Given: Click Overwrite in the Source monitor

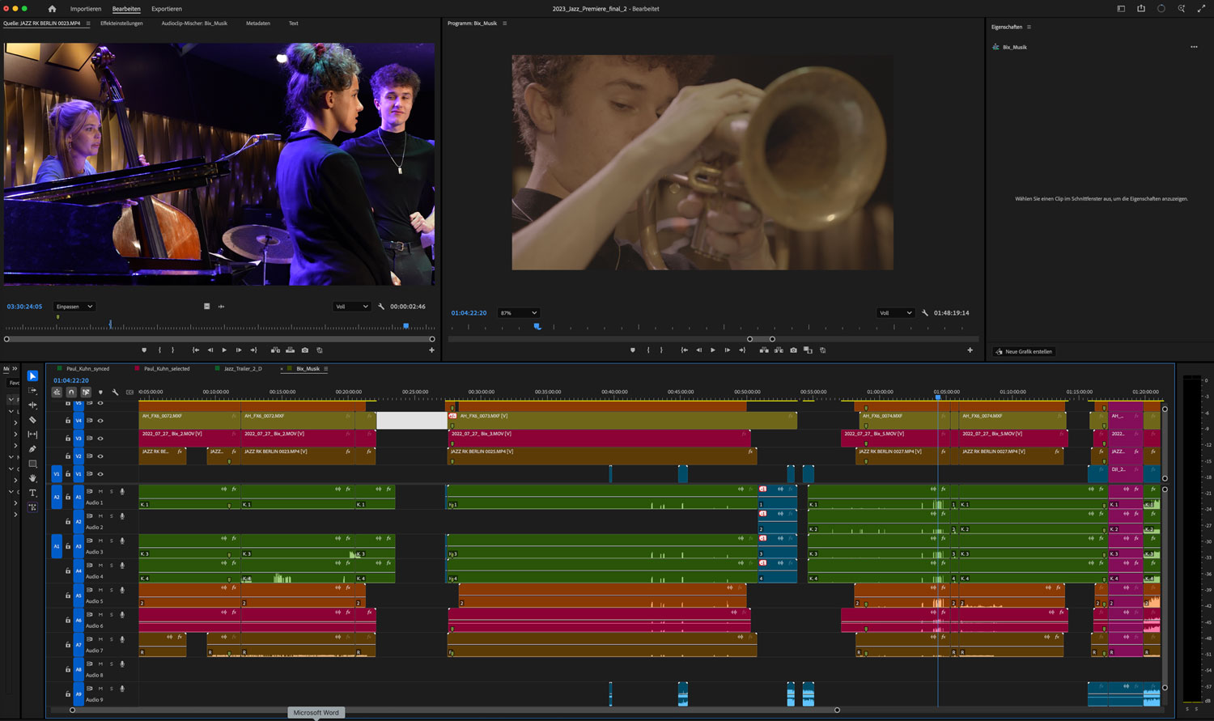Looking at the screenshot, I should pos(290,350).
